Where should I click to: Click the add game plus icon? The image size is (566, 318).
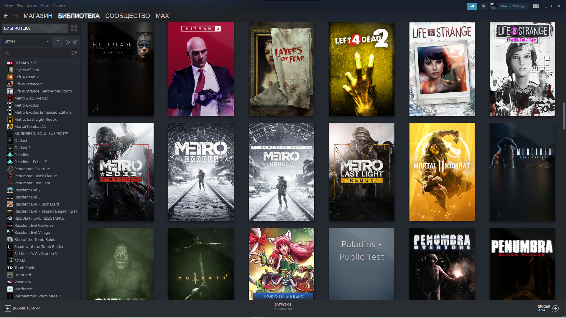8,308
